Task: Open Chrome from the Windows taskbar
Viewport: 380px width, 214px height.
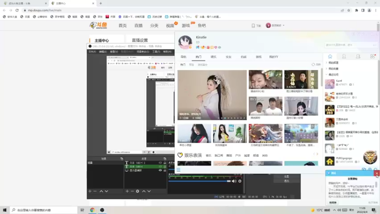Action: (x=92, y=210)
